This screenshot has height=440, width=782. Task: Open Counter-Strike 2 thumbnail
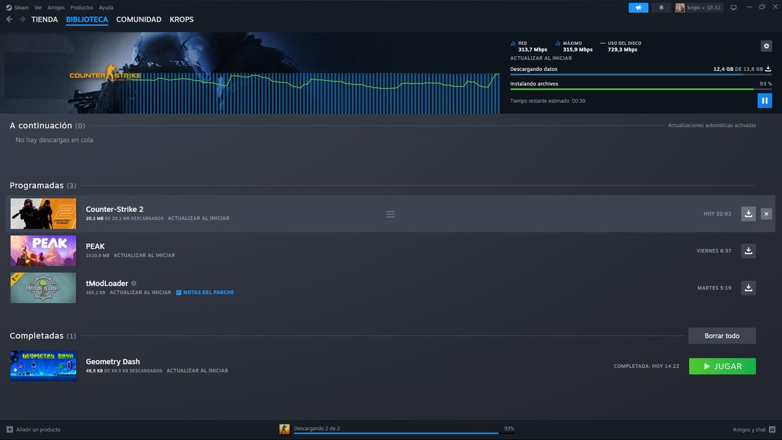pos(43,214)
